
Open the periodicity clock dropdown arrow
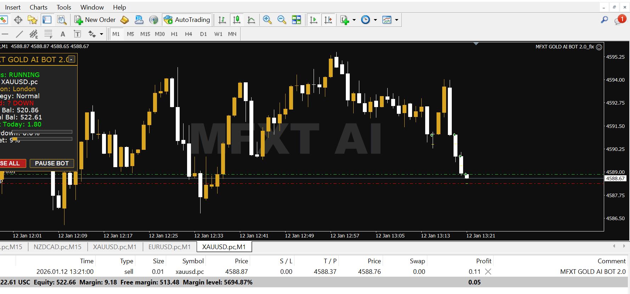375,20
